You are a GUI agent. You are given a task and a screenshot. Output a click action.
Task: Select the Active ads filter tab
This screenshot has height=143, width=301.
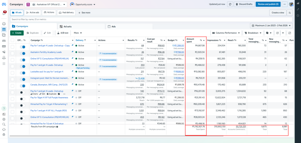pos(32,13)
